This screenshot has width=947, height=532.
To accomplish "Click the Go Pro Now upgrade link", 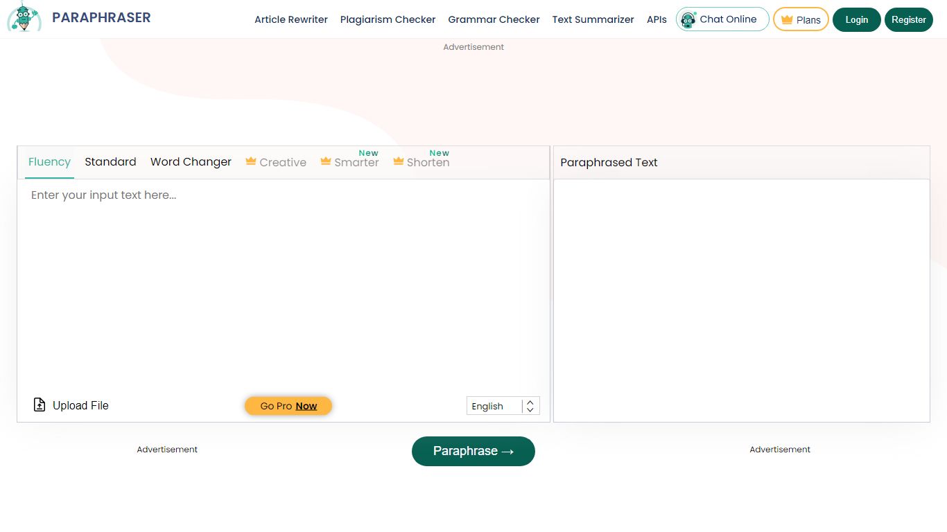I will coord(288,406).
